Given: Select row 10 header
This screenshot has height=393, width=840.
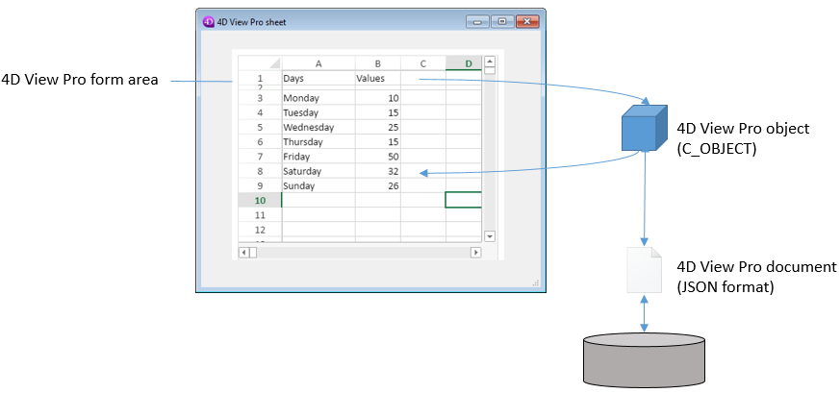Looking at the screenshot, I should coord(259,200).
